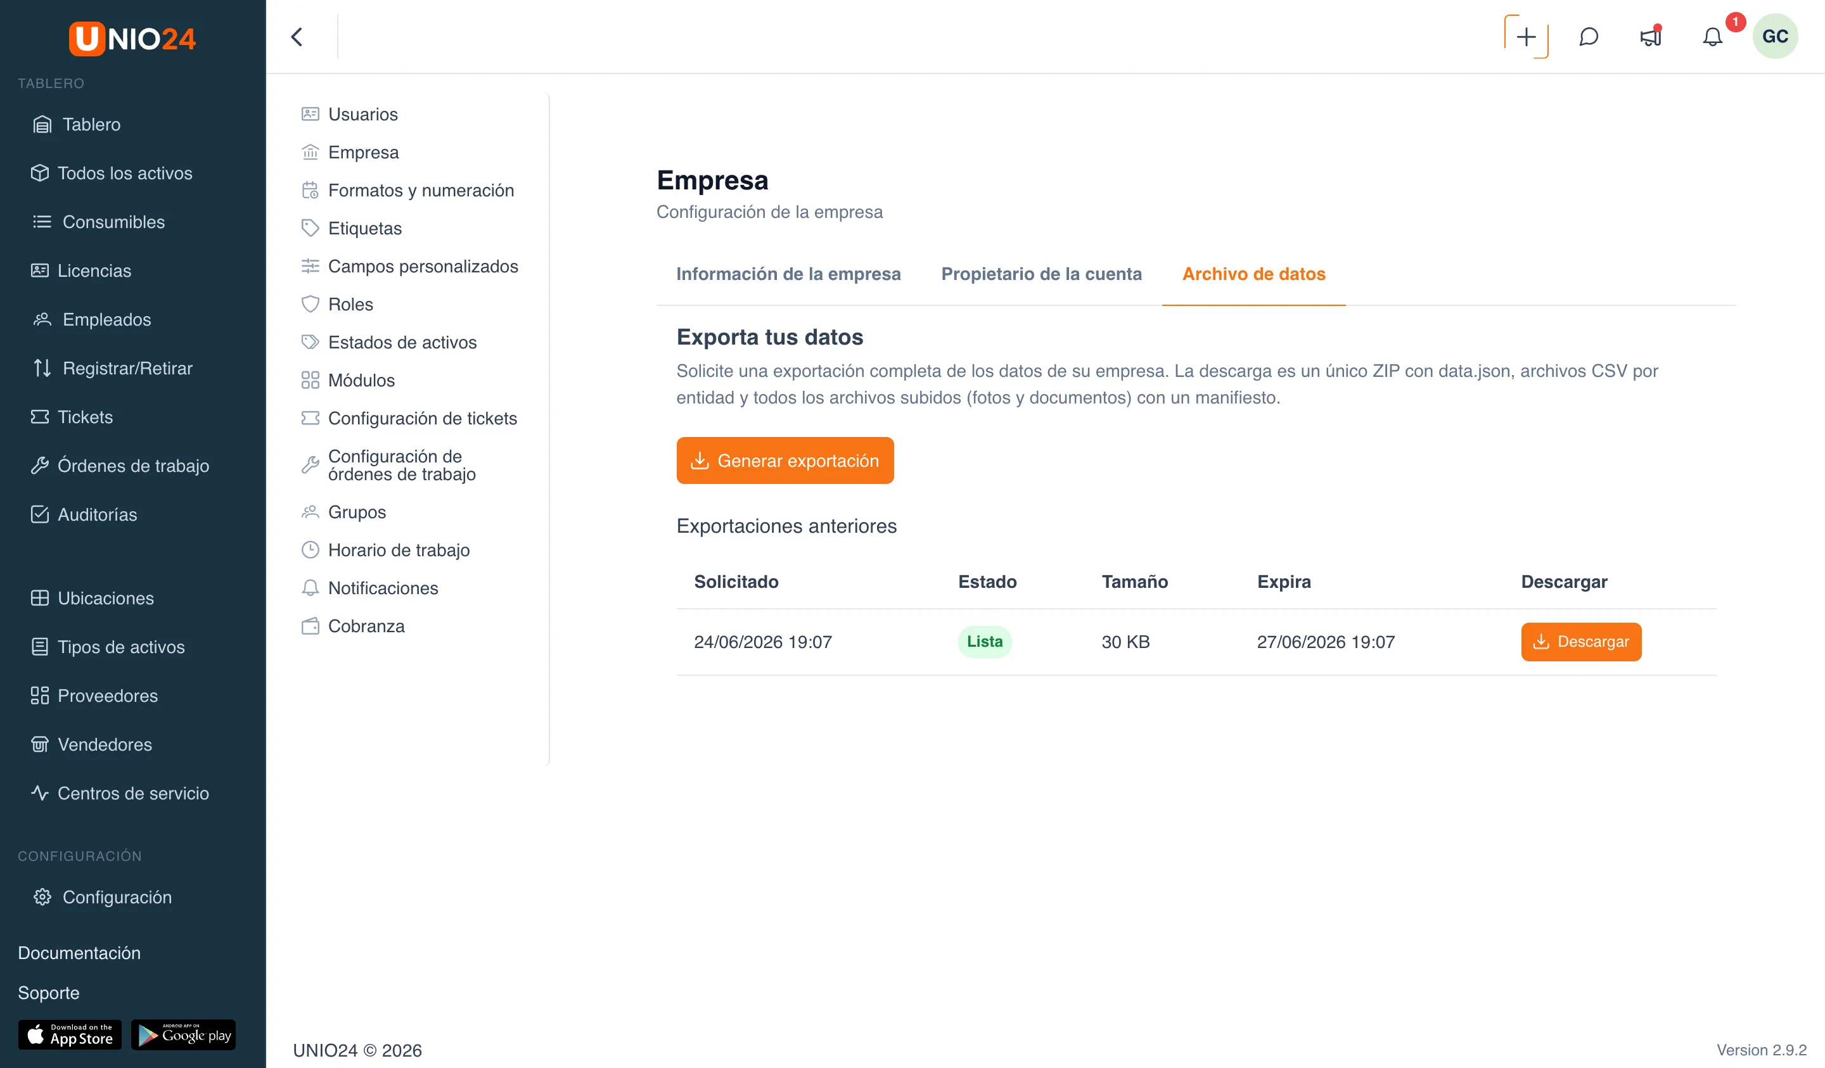Open the Documentación link

79,953
